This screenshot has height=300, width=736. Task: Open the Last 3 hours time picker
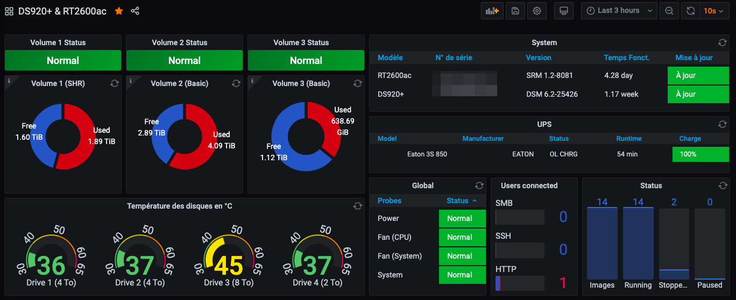coord(619,11)
